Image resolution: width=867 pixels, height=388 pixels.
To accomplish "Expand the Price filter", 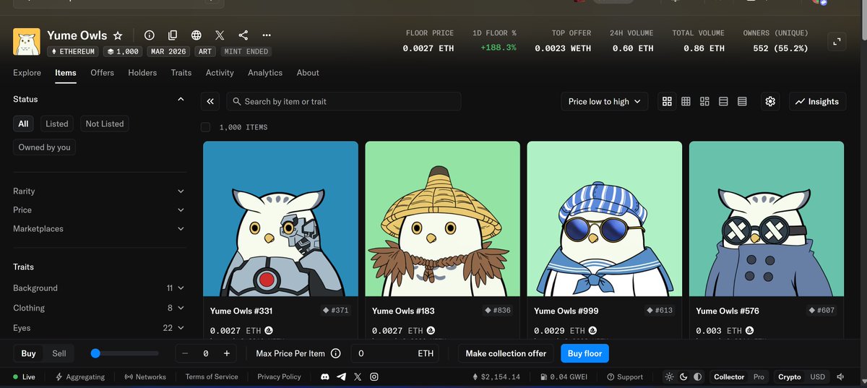I will tap(99, 210).
